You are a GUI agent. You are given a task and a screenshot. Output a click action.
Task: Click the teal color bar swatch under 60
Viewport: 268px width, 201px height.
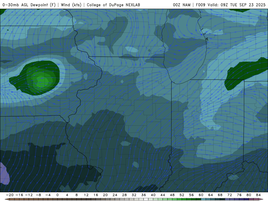pyautogui.click(x=203, y=199)
